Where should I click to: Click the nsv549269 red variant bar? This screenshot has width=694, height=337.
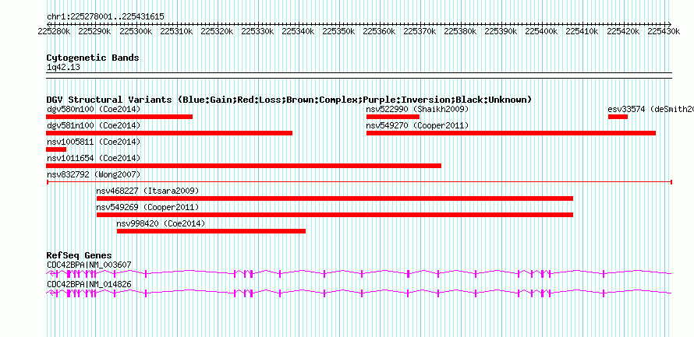(335, 215)
